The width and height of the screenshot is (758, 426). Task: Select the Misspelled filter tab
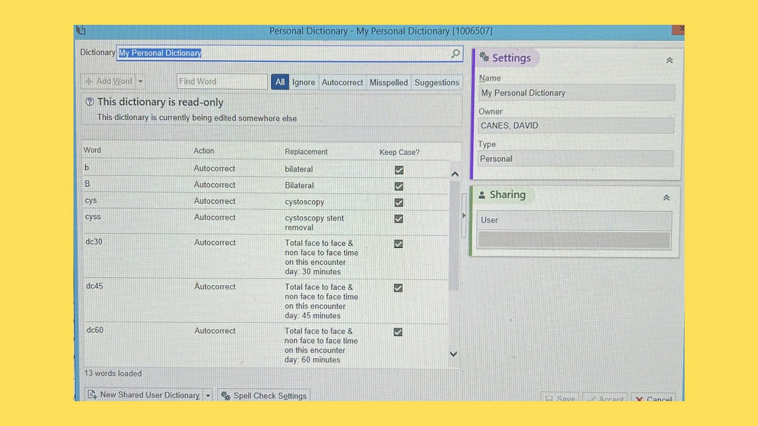pyautogui.click(x=388, y=82)
